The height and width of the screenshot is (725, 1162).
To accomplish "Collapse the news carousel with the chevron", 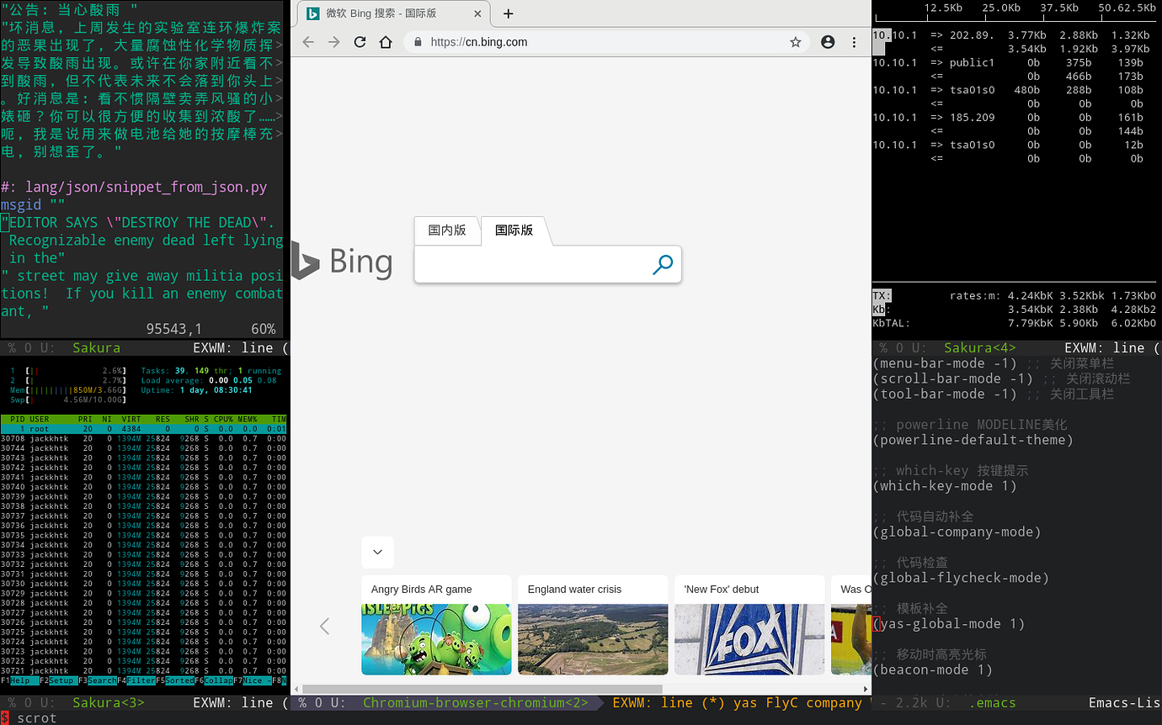I will pyautogui.click(x=377, y=552).
